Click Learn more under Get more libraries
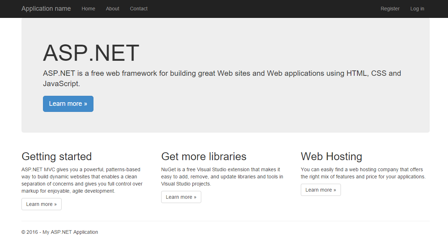The width and height of the screenshot is (448, 242). (x=181, y=197)
